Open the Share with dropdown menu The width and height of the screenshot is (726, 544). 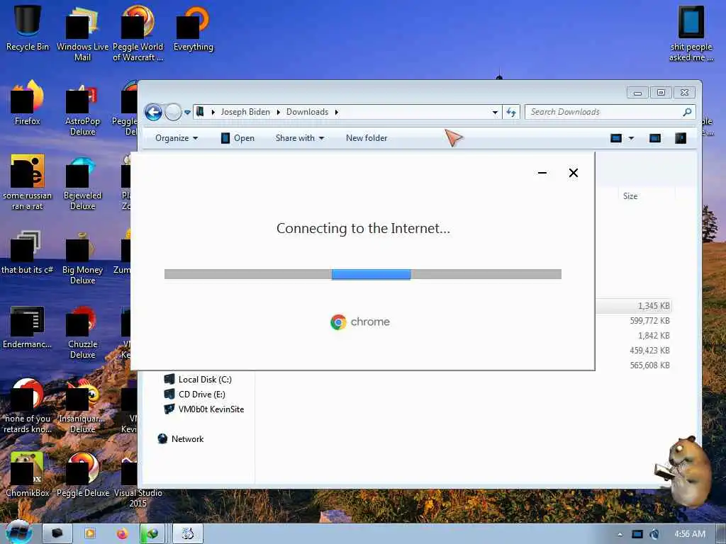(300, 138)
